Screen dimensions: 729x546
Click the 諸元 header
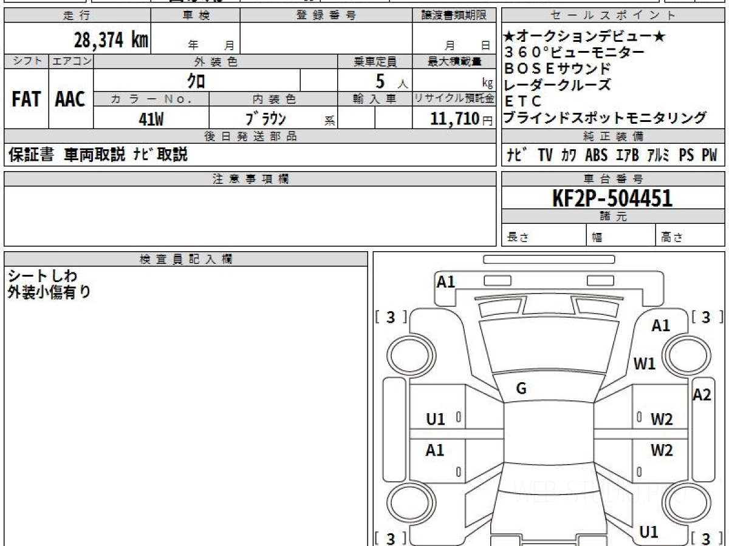point(614,217)
